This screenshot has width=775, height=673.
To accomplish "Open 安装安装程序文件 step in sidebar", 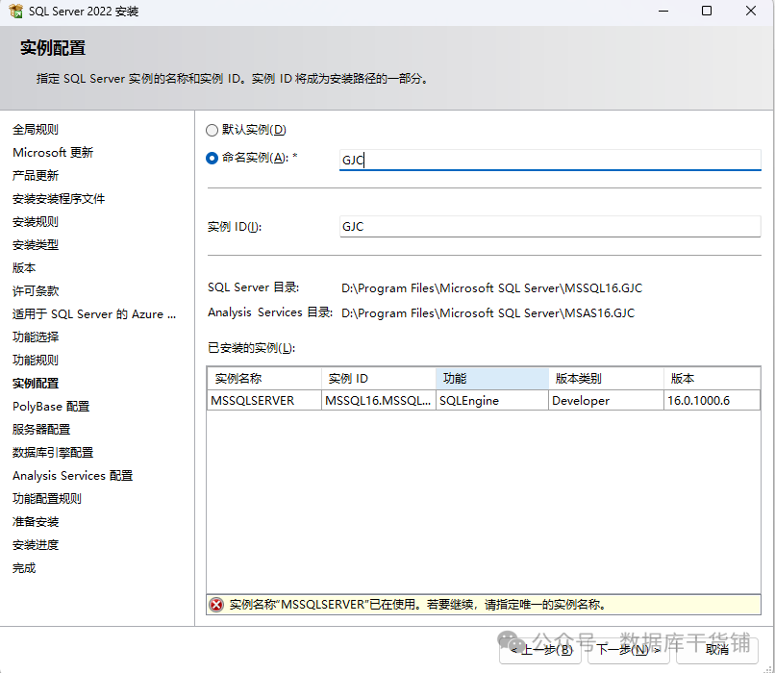I will [59, 199].
